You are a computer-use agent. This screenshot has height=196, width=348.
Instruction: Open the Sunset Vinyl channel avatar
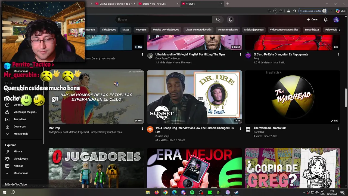(150, 130)
